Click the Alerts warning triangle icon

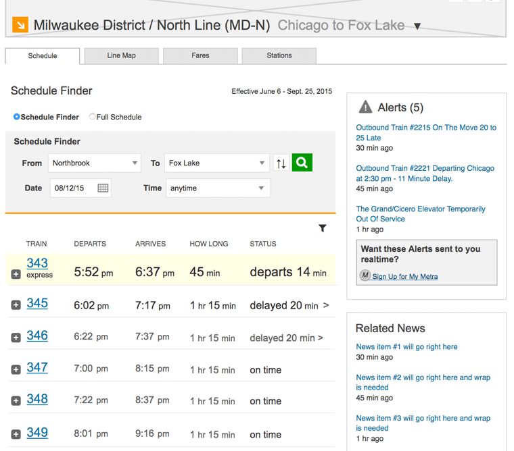click(365, 107)
